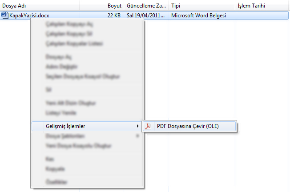The width and height of the screenshot is (290, 192).
Task: Click the Sal 19/04/2011 date cell
Action: (x=145, y=16)
